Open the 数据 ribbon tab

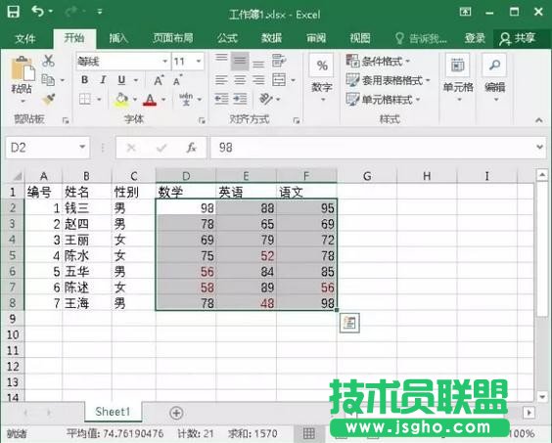pos(271,38)
